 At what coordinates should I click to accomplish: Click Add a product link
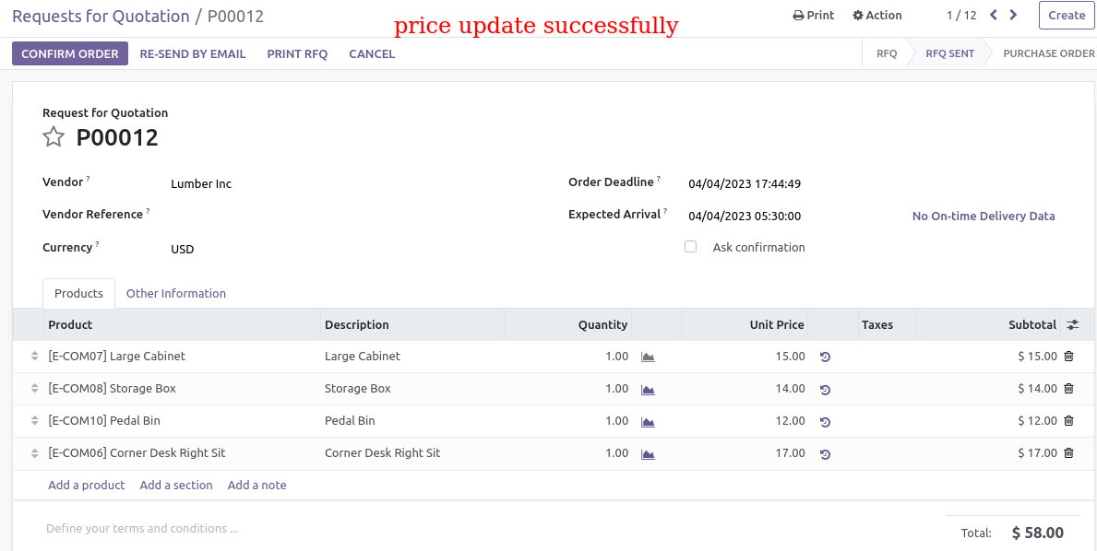(x=86, y=485)
